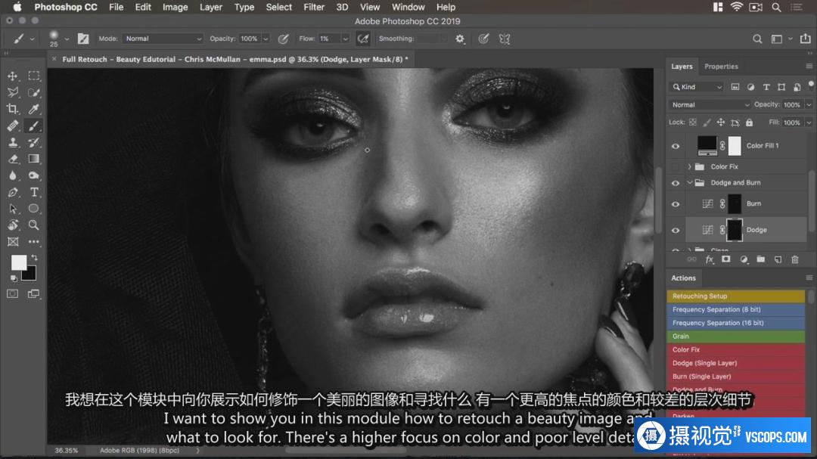The height and width of the screenshot is (459, 817).
Task: Select the Eyedropper tool
Action: click(x=34, y=109)
